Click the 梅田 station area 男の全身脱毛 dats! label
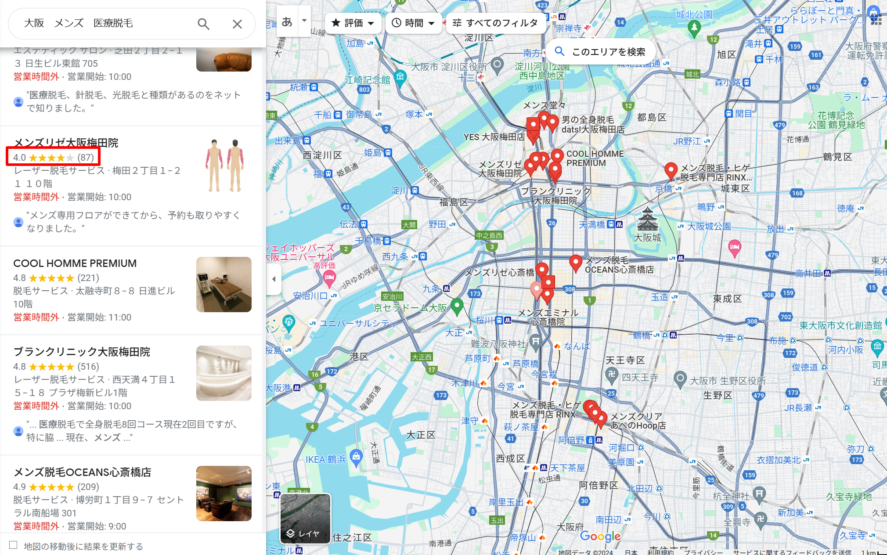Screen dimensions: 887x555 point(593,125)
